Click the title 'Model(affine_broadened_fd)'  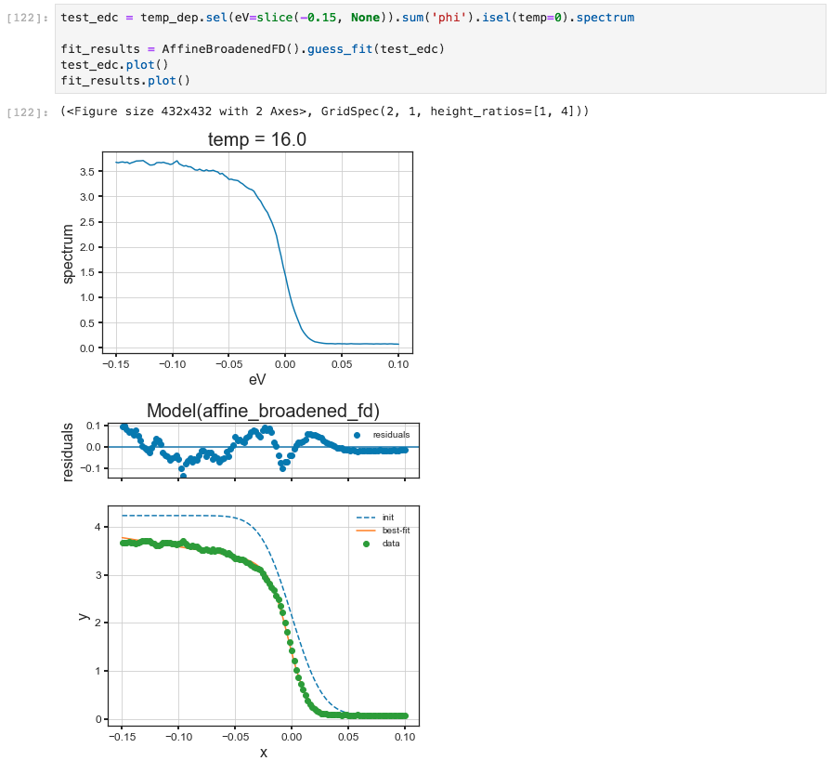(x=263, y=411)
